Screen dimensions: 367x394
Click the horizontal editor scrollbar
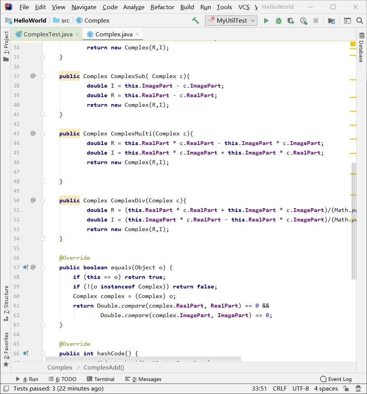click(x=143, y=359)
